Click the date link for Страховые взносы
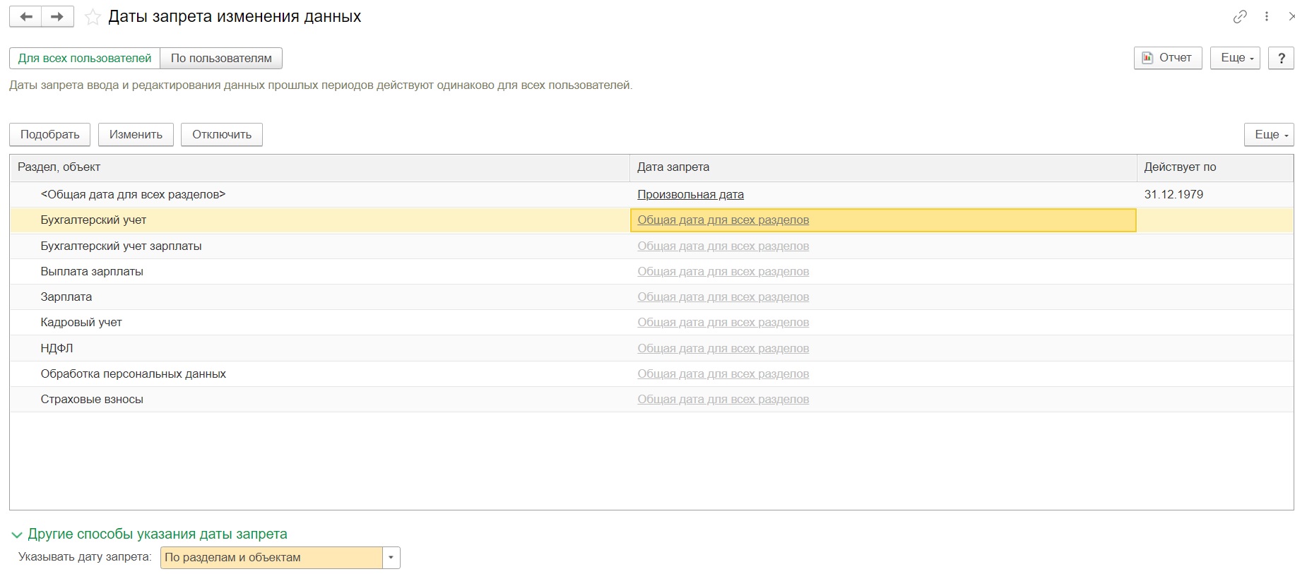 click(723, 399)
